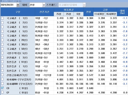
Task: Select the 한전채권 (3년) row label
Action: coord(17,57)
